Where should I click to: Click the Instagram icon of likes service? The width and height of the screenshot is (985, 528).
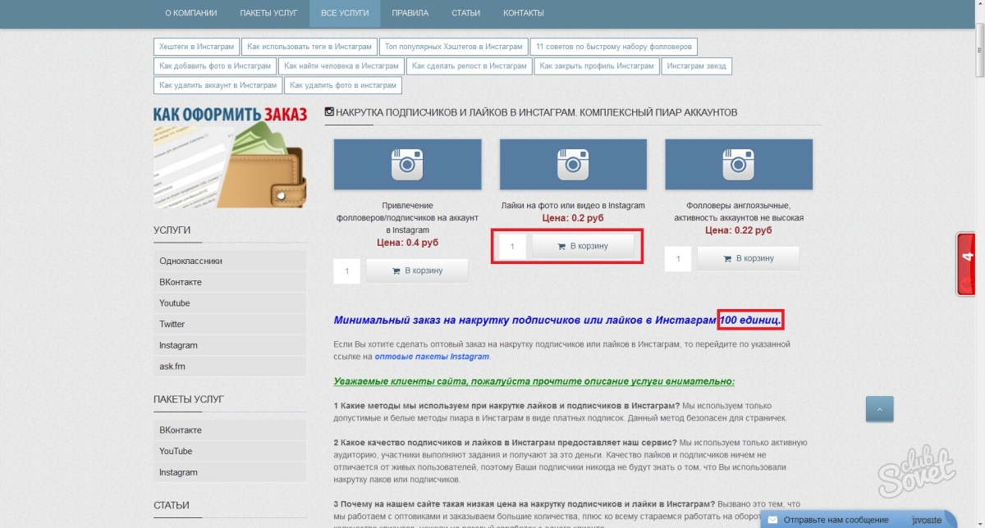(x=573, y=164)
